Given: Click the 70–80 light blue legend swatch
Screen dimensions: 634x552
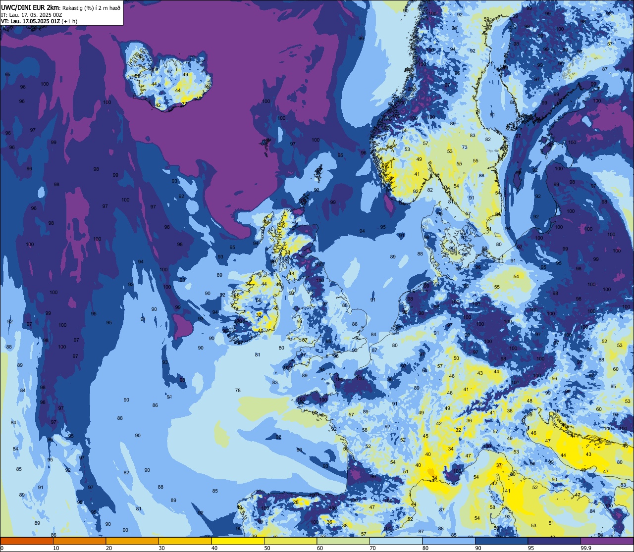Looking at the screenshot, I should [x=396, y=541].
